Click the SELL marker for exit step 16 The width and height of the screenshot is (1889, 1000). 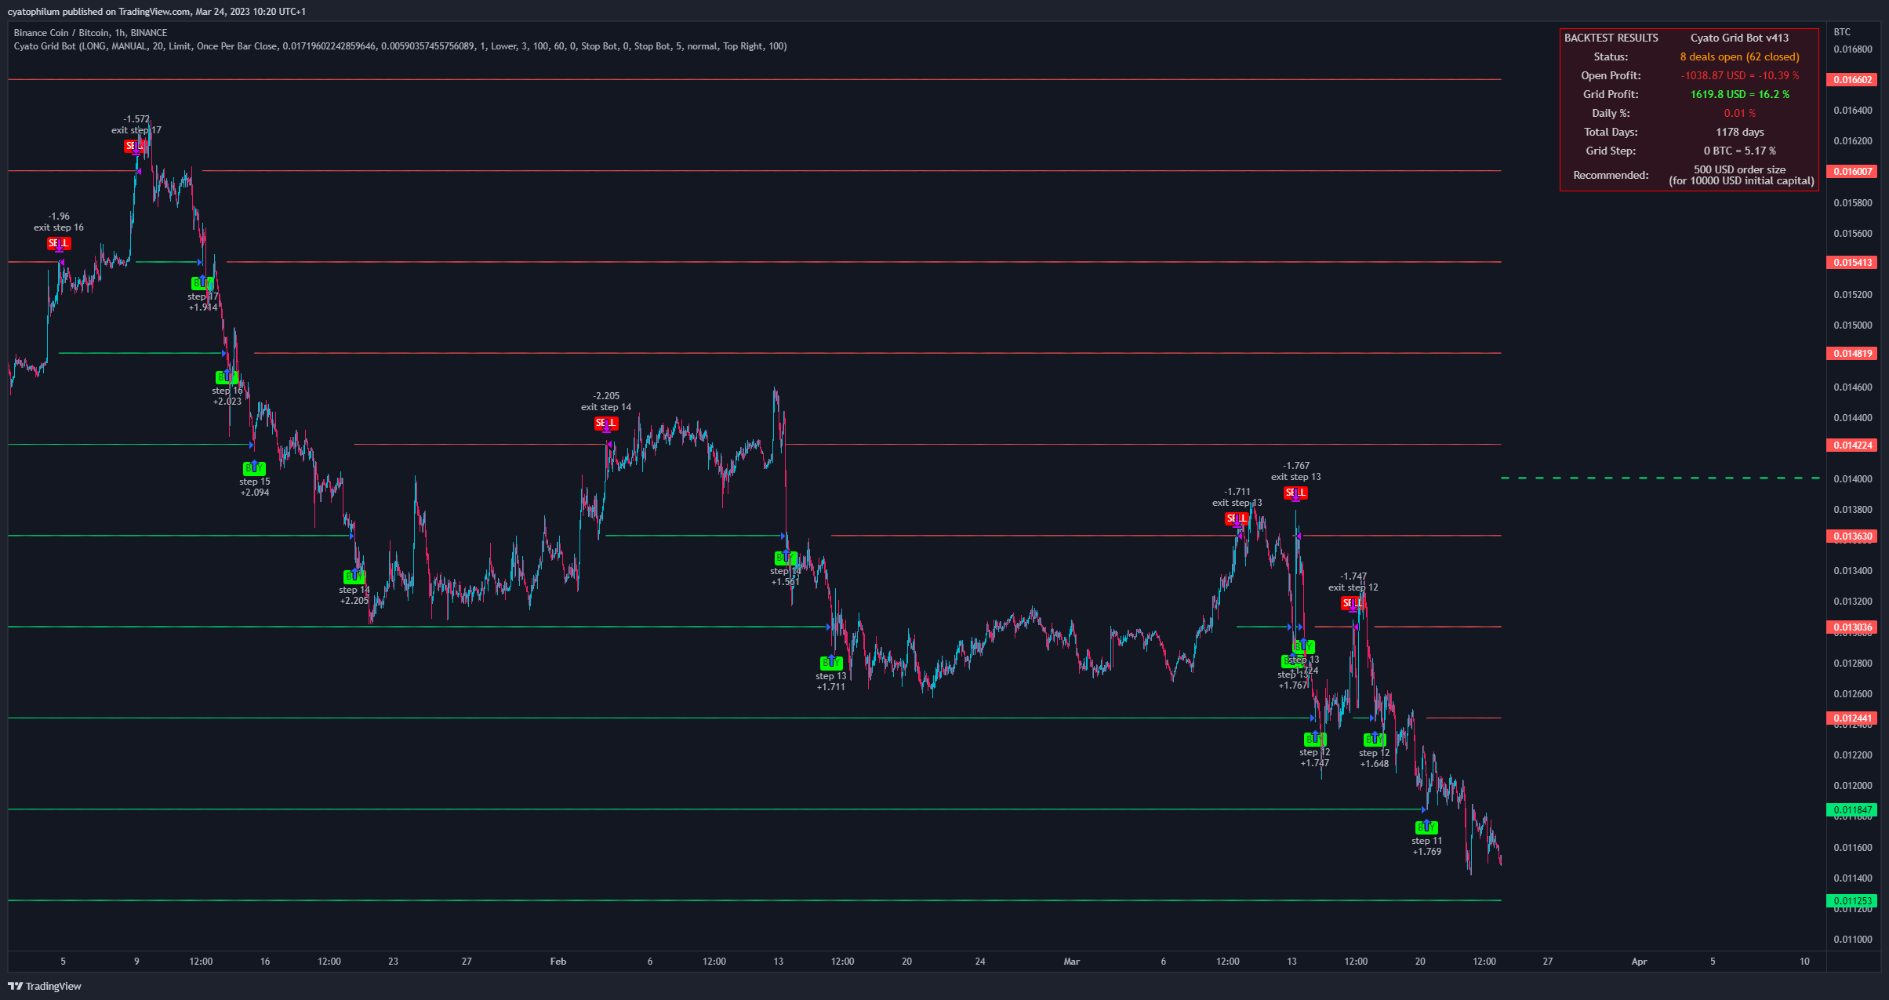click(x=59, y=244)
